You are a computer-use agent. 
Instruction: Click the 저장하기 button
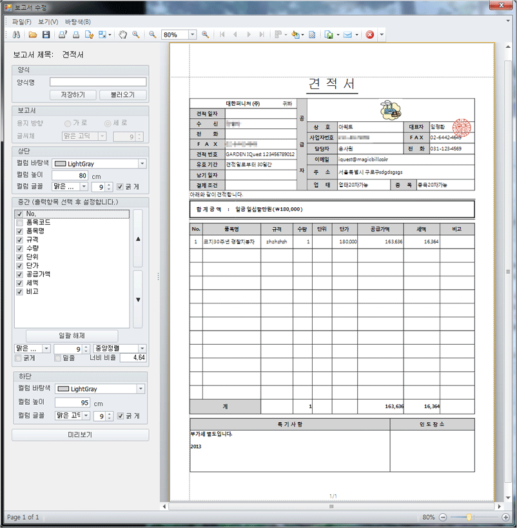73,95
